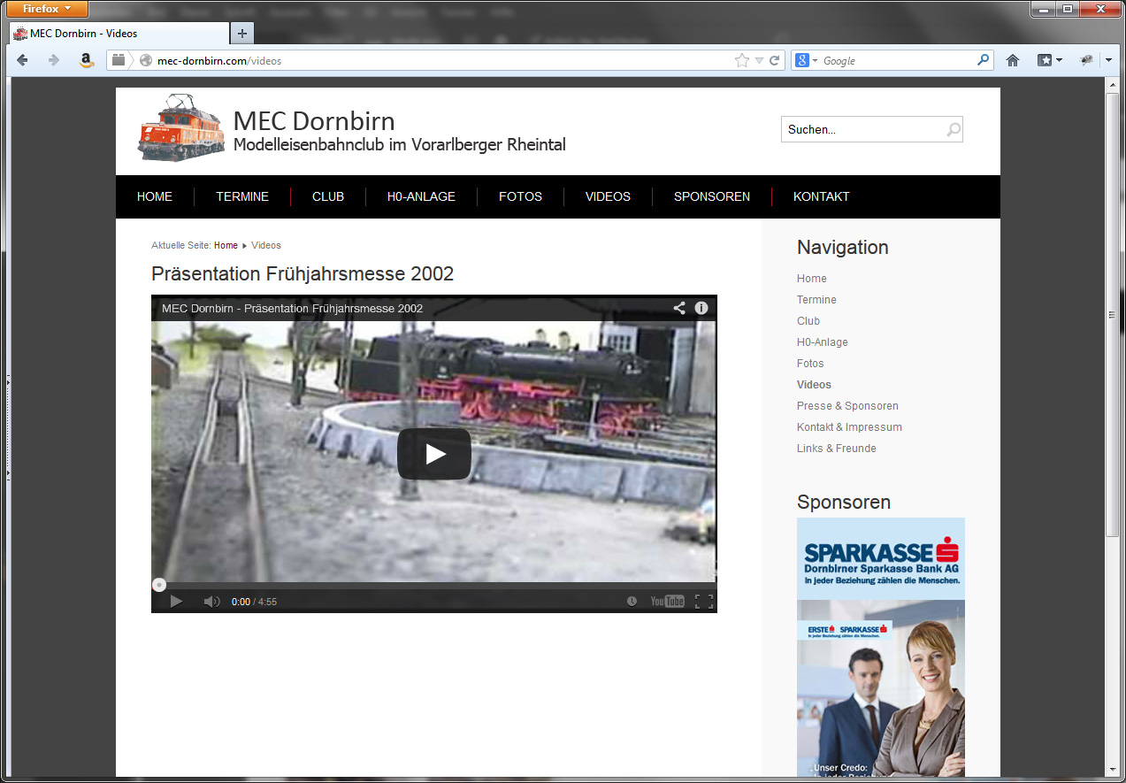Open CLUB in the black menu bar
The image size is (1126, 783).
[328, 196]
